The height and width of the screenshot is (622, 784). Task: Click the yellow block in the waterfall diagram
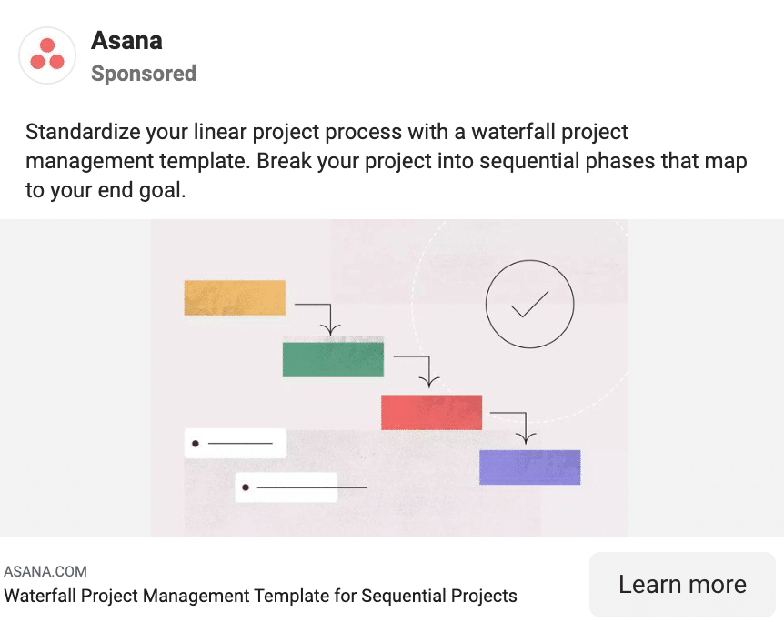click(235, 298)
